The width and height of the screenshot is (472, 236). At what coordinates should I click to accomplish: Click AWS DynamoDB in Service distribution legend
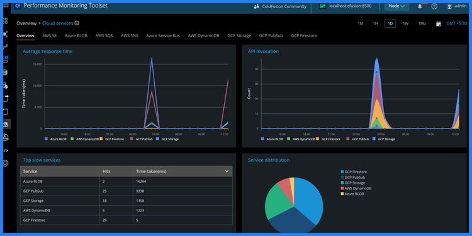tap(356, 188)
